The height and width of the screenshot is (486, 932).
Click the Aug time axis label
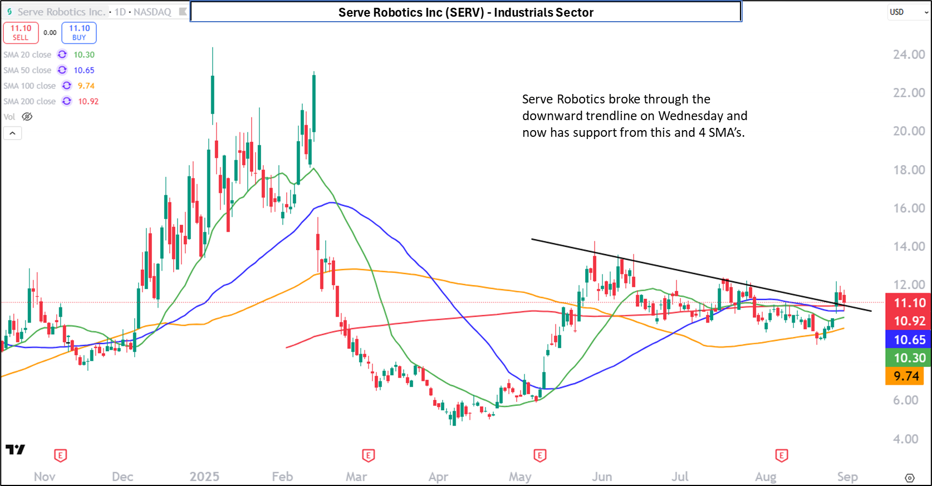(x=766, y=477)
